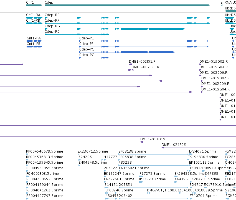
Task: Select EST feature 205851
Action: click(126, 185)
